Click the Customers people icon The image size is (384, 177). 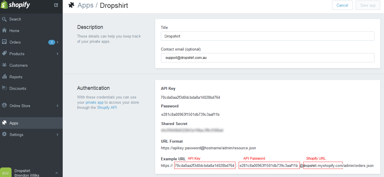coord(4,65)
